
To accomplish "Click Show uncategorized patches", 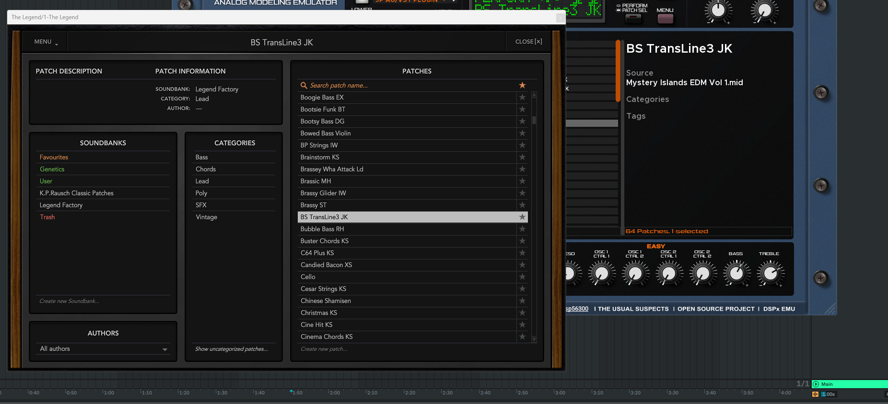I will tap(232, 349).
